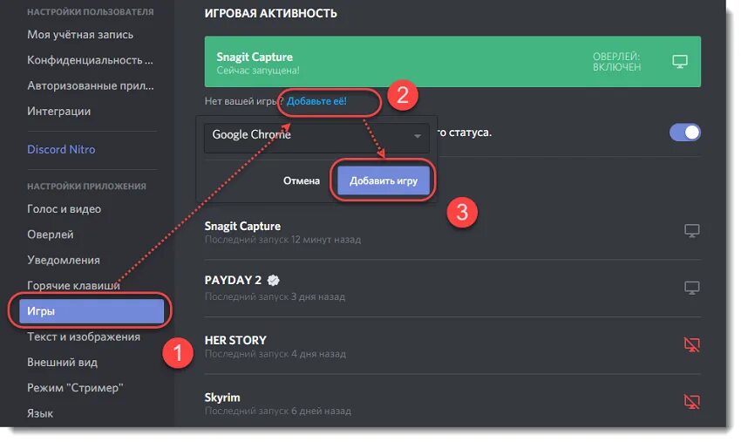Viewport: 741px width, 442px height.
Task: Open Авторизованные приложения section
Action: [x=91, y=85]
